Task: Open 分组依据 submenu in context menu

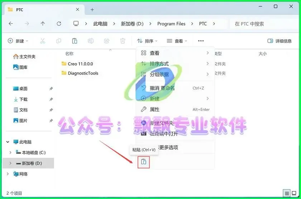Action: (x=175, y=74)
